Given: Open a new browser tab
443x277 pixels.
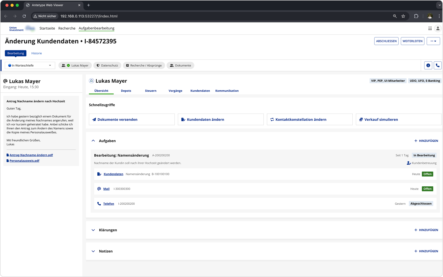Looking at the screenshot, I should coord(88,5).
